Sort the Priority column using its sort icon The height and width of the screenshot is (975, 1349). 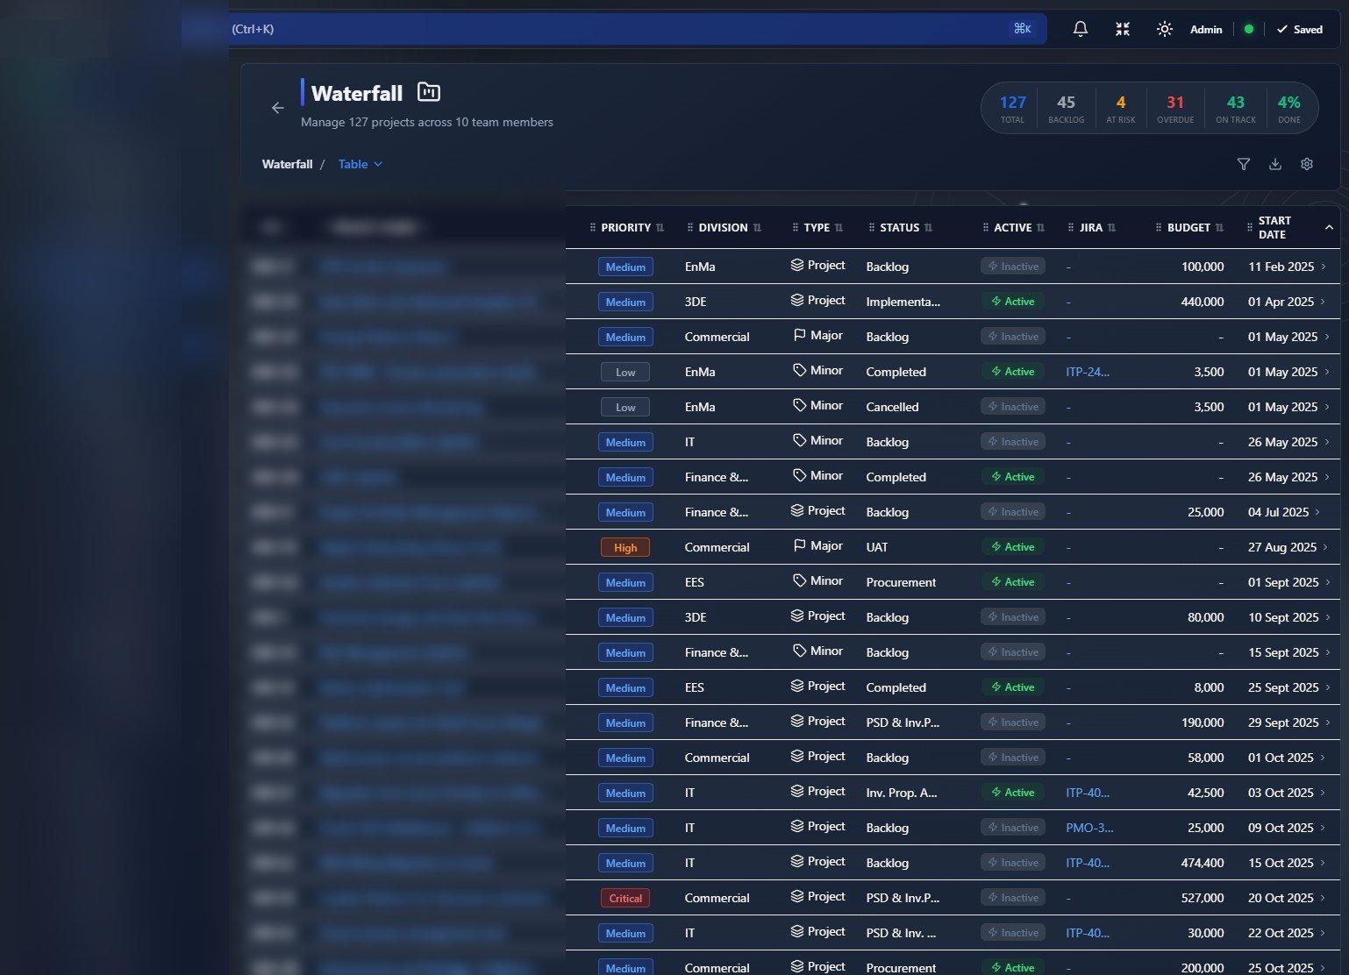[659, 227]
